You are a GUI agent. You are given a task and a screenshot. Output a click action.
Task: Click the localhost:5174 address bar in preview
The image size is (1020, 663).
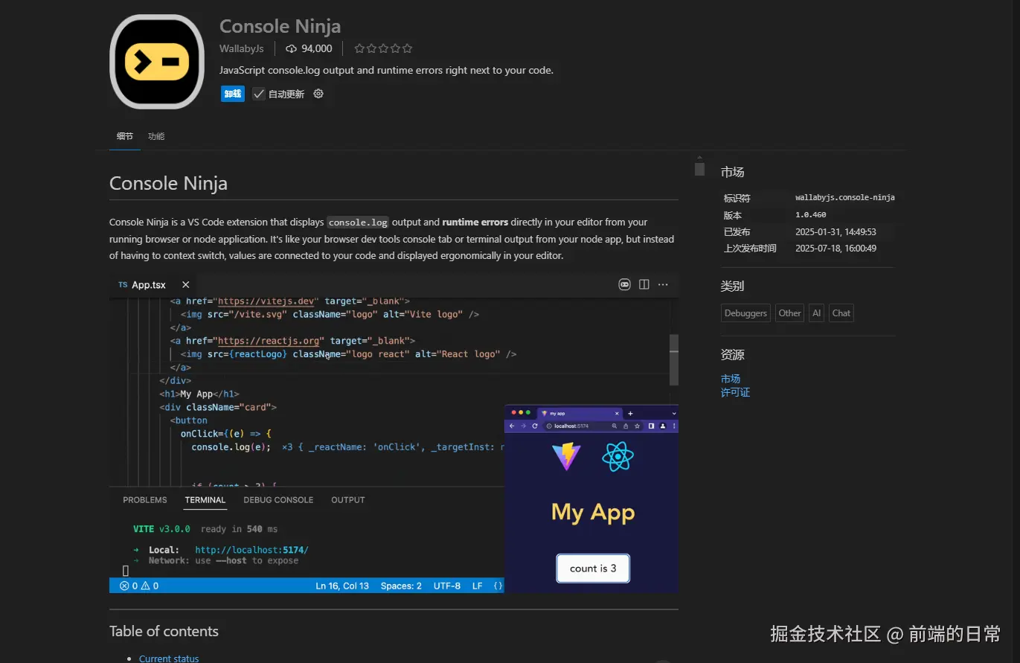coord(592,426)
